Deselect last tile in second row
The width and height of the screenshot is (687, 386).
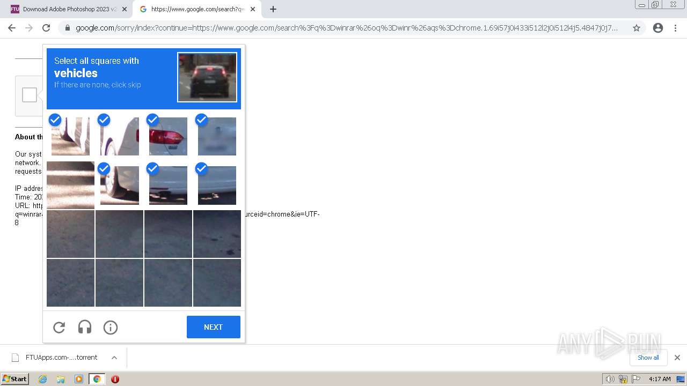217,185
